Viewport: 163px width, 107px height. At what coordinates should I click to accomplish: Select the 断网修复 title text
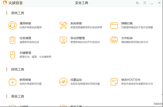(x=25, y=80)
